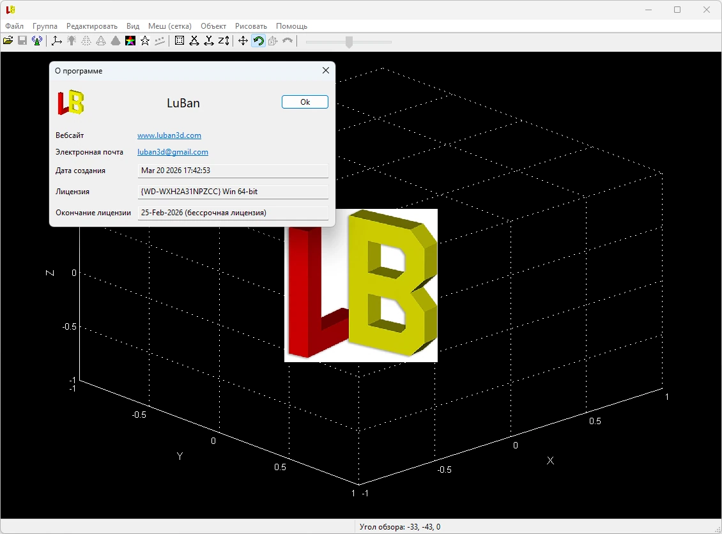Click the white outlined star icon
The image size is (722, 534).
(145, 41)
